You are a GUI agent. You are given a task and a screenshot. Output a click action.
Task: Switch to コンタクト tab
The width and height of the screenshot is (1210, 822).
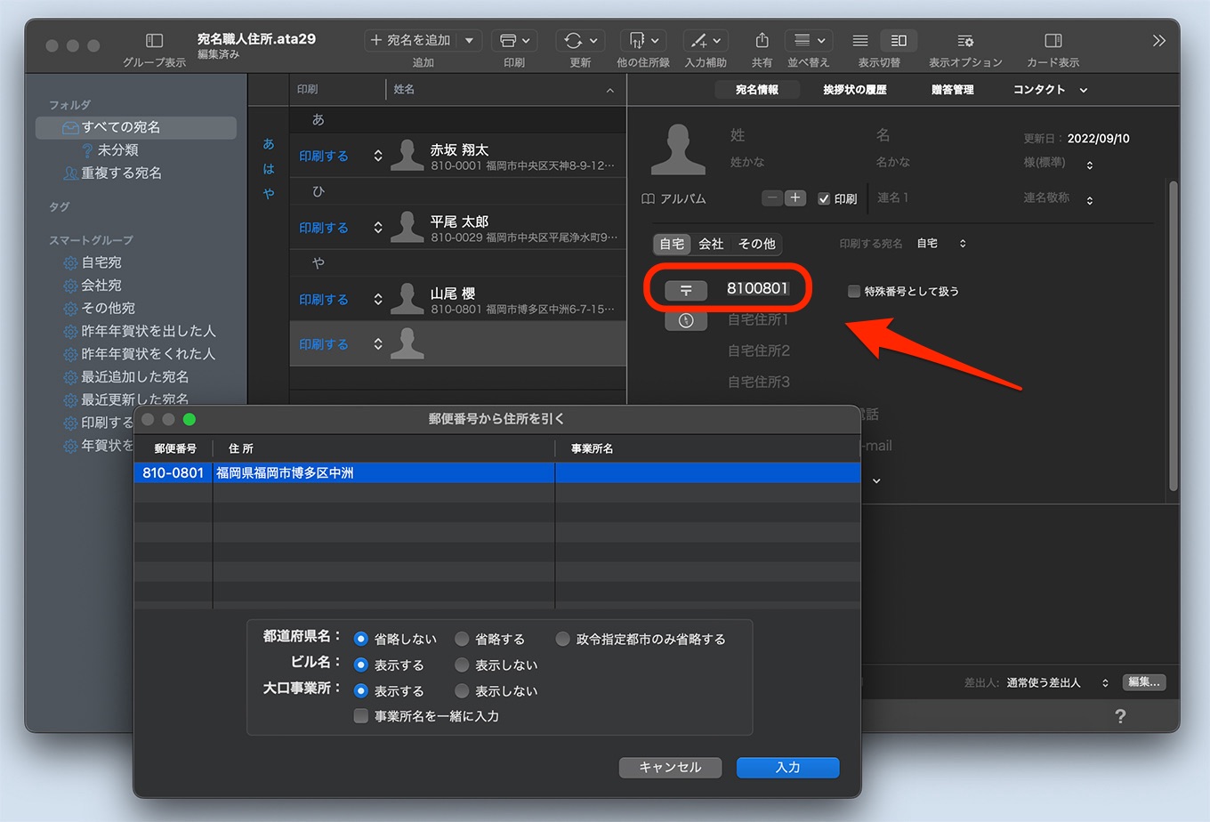click(1039, 90)
